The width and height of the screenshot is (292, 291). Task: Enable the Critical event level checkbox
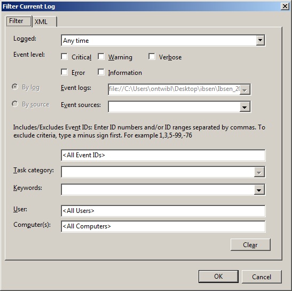tap(64, 57)
